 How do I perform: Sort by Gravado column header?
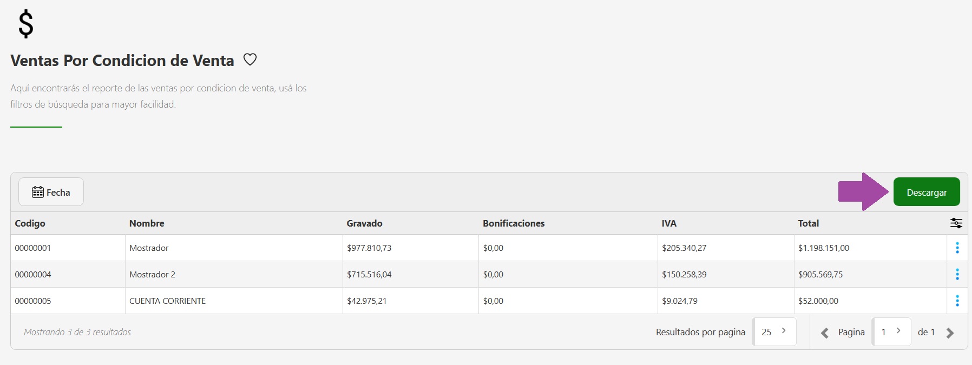pyautogui.click(x=364, y=223)
